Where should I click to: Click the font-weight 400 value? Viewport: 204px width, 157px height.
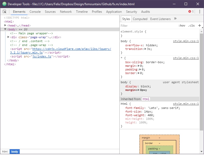pyautogui.click(x=150, y=115)
